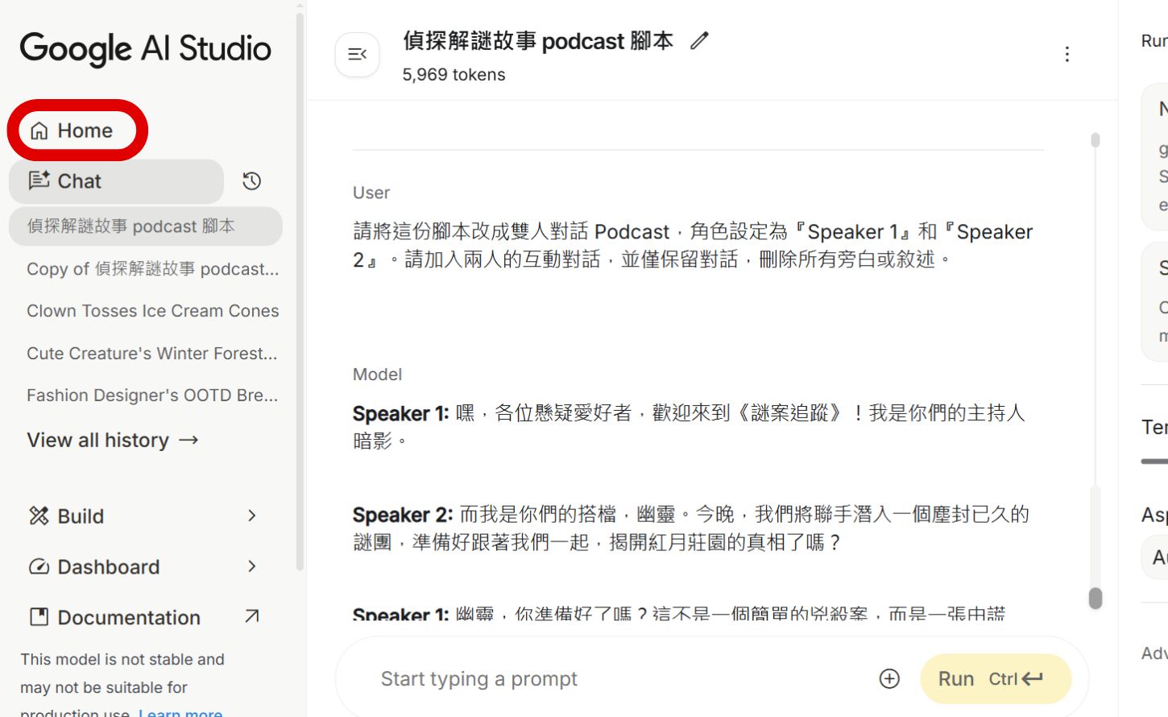This screenshot has height=717, width=1168.
Task: Click the pencil icon to rename the prompt
Action: (698, 40)
